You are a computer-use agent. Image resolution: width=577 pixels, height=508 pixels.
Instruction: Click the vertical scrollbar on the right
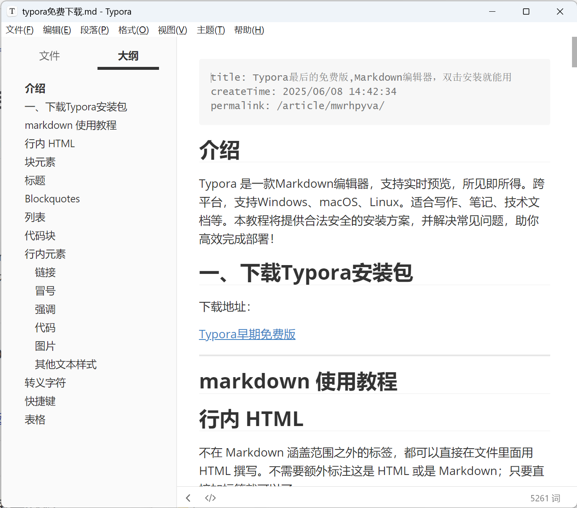click(x=573, y=52)
